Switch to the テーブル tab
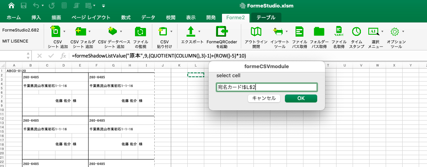The image size is (427, 167). point(266,17)
